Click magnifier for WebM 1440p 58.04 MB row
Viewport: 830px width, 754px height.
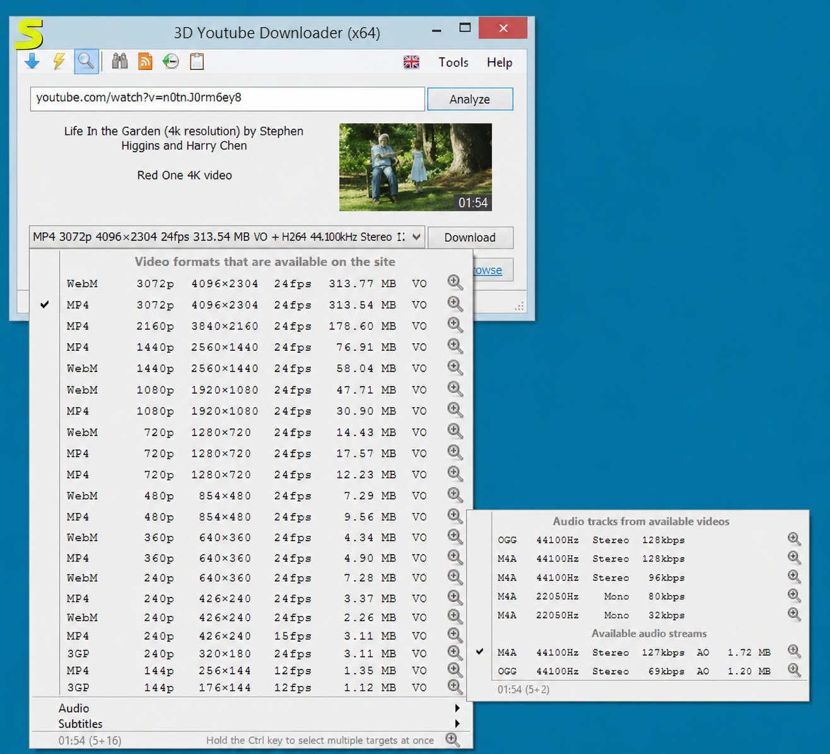tap(455, 368)
